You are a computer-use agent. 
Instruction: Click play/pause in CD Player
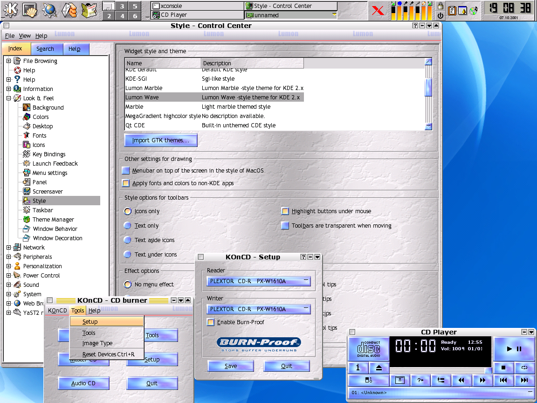[x=514, y=349]
